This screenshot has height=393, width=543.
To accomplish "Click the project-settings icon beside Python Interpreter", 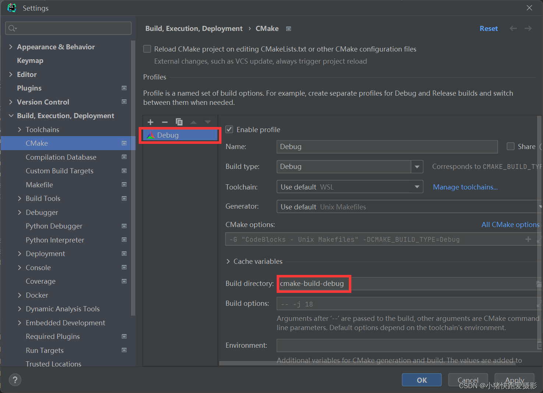I will coord(124,240).
